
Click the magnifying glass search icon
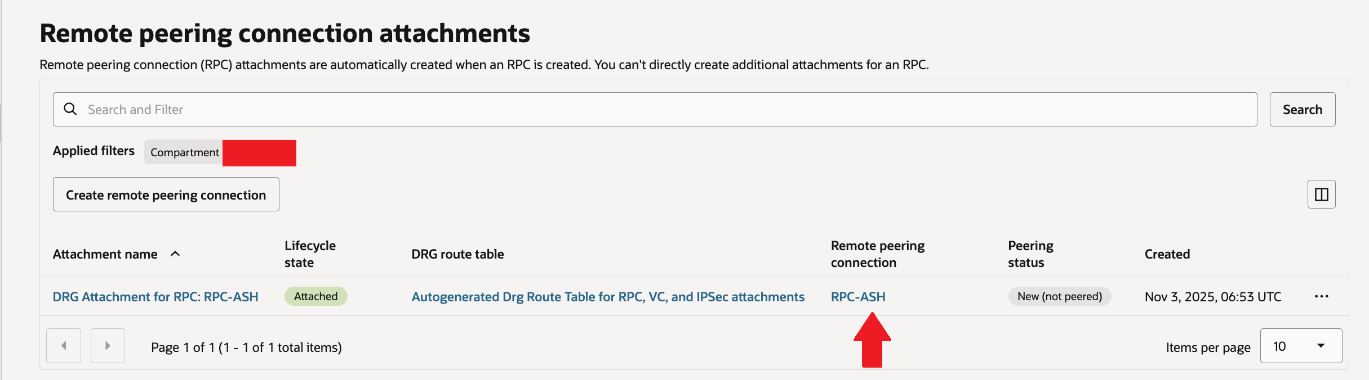pyautogui.click(x=70, y=109)
